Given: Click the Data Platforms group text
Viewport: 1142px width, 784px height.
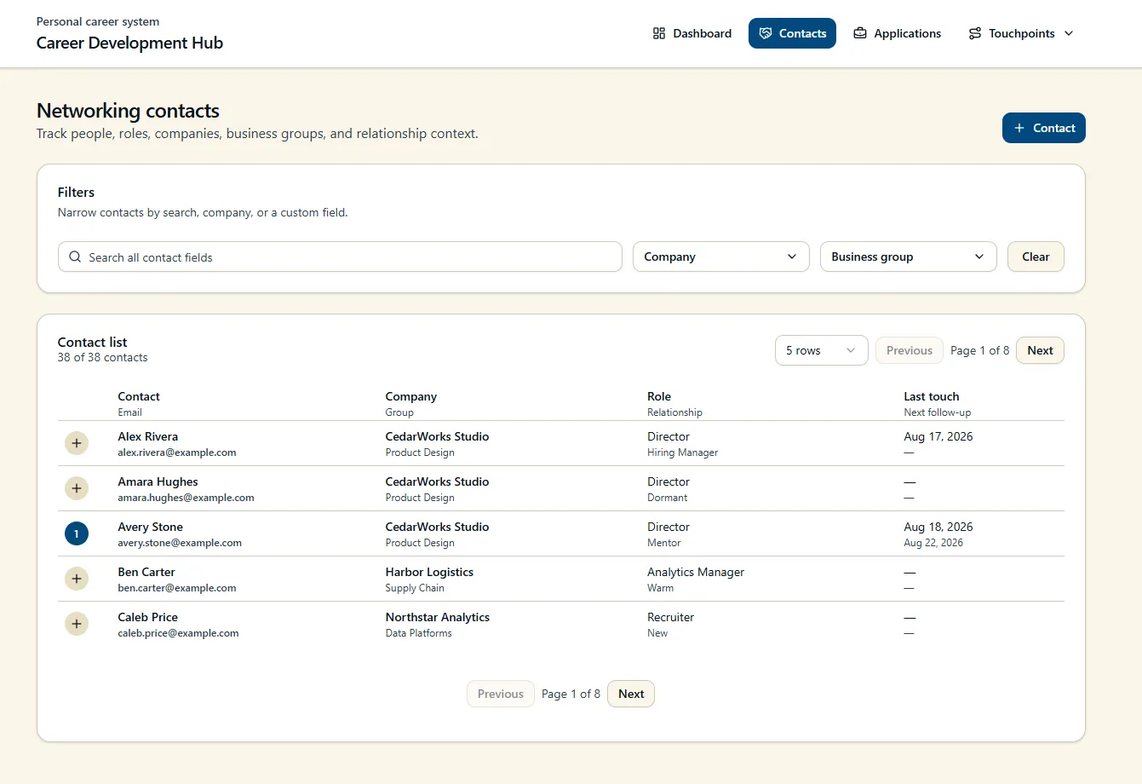Looking at the screenshot, I should pos(419,633).
